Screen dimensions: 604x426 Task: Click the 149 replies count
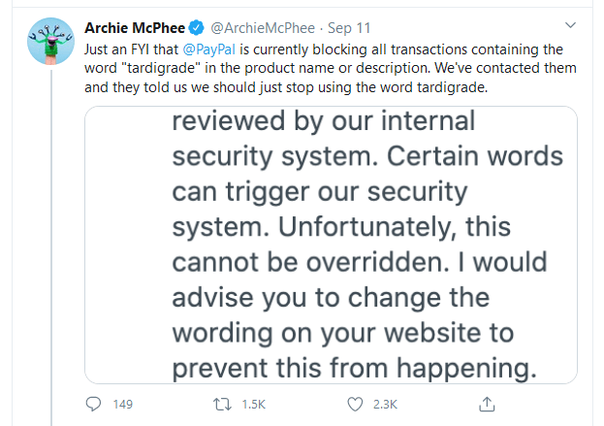pos(122,404)
